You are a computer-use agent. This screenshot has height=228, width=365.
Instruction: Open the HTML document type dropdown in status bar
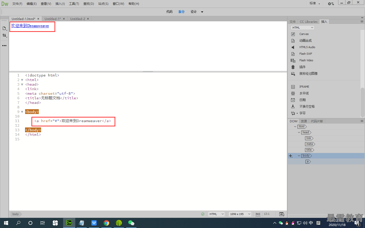(x=216, y=214)
